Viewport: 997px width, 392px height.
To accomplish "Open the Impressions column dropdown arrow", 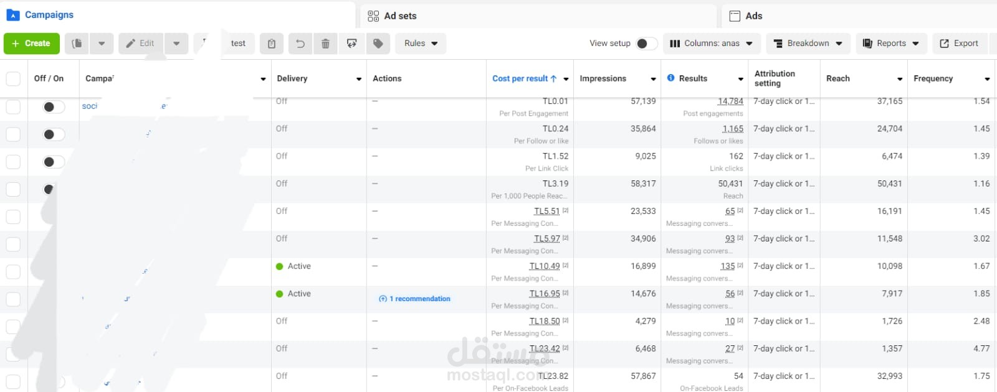I will [653, 79].
